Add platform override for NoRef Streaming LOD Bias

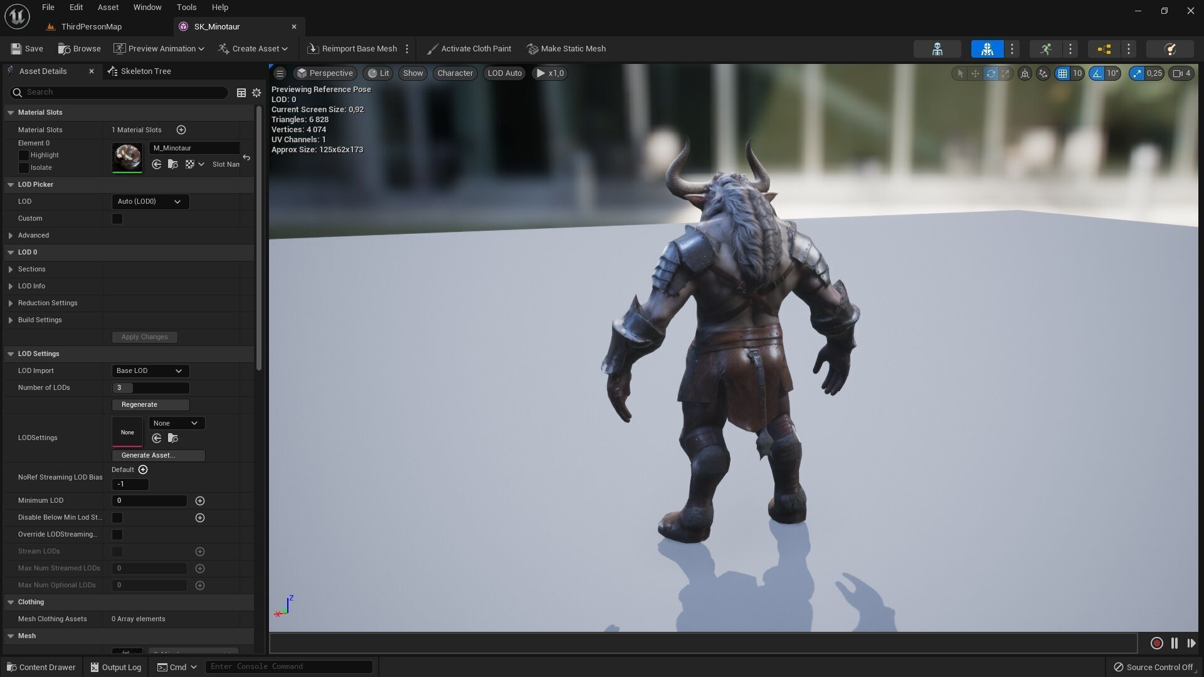[143, 470]
